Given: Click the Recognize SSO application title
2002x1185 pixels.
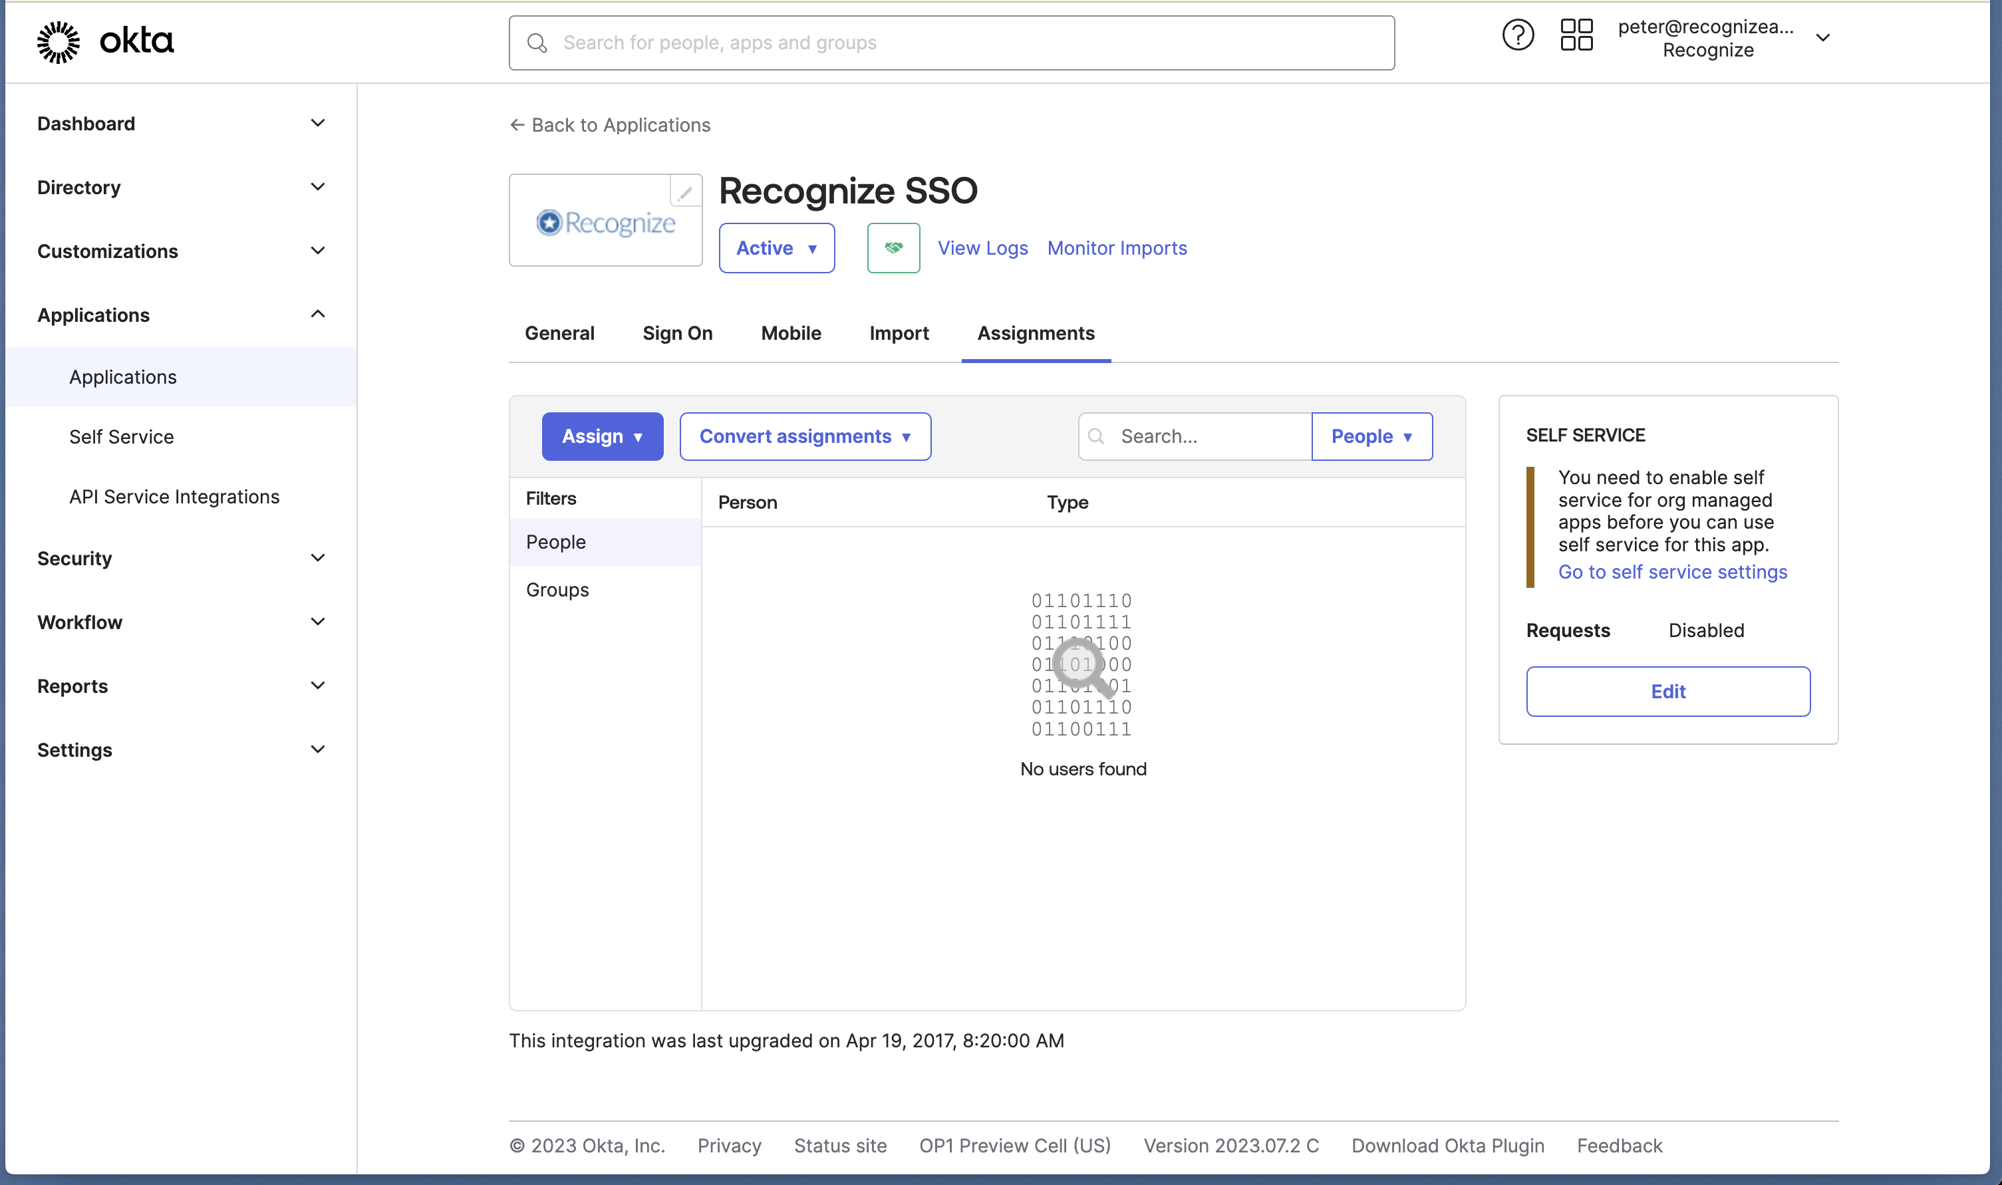Looking at the screenshot, I should pyautogui.click(x=847, y=191).
